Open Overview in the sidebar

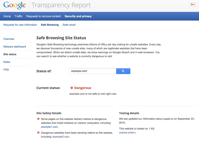[x=9, y=39]
